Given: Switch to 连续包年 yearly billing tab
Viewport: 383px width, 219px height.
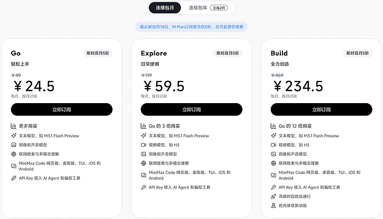Looking at the screenshot, I should [x=208, y=8].
